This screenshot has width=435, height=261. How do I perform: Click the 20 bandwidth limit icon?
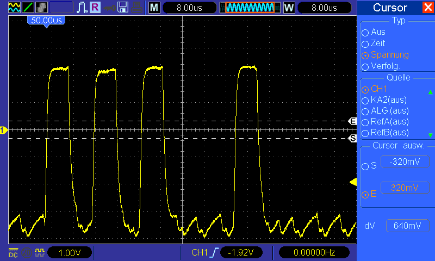tap(27, 253)
